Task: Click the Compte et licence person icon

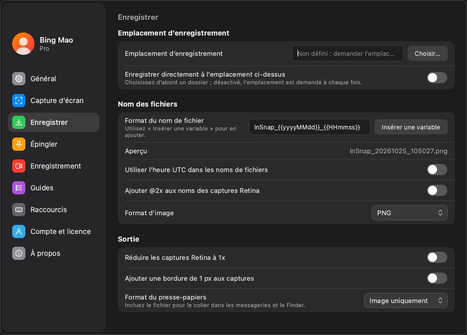Action: point(19,231)
